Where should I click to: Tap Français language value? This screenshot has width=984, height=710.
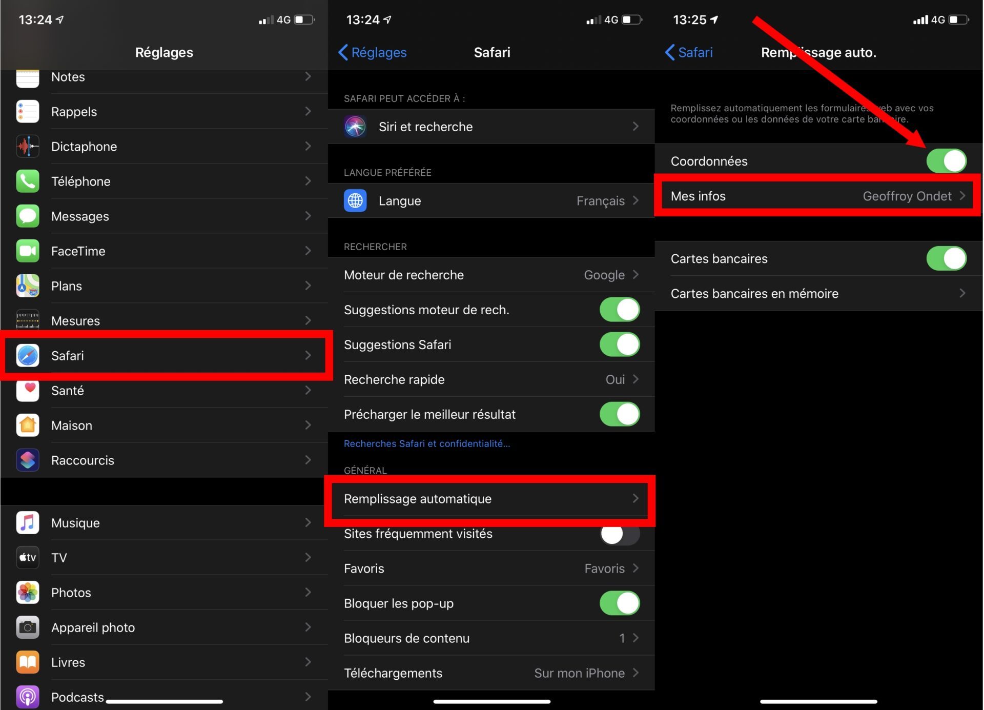600,201
